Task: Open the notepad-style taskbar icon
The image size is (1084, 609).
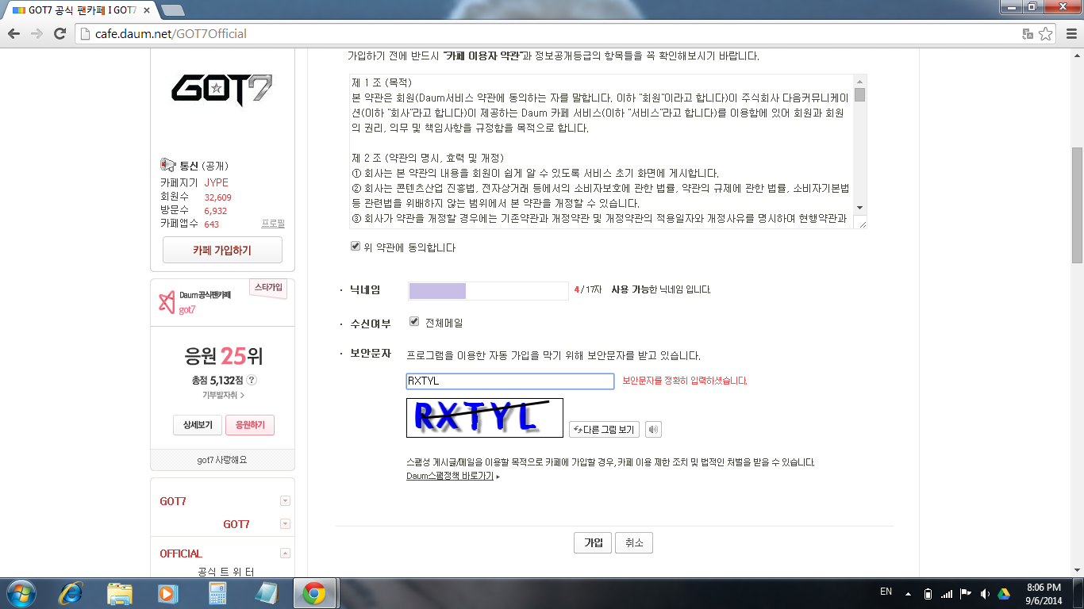Action: point(265,593)
